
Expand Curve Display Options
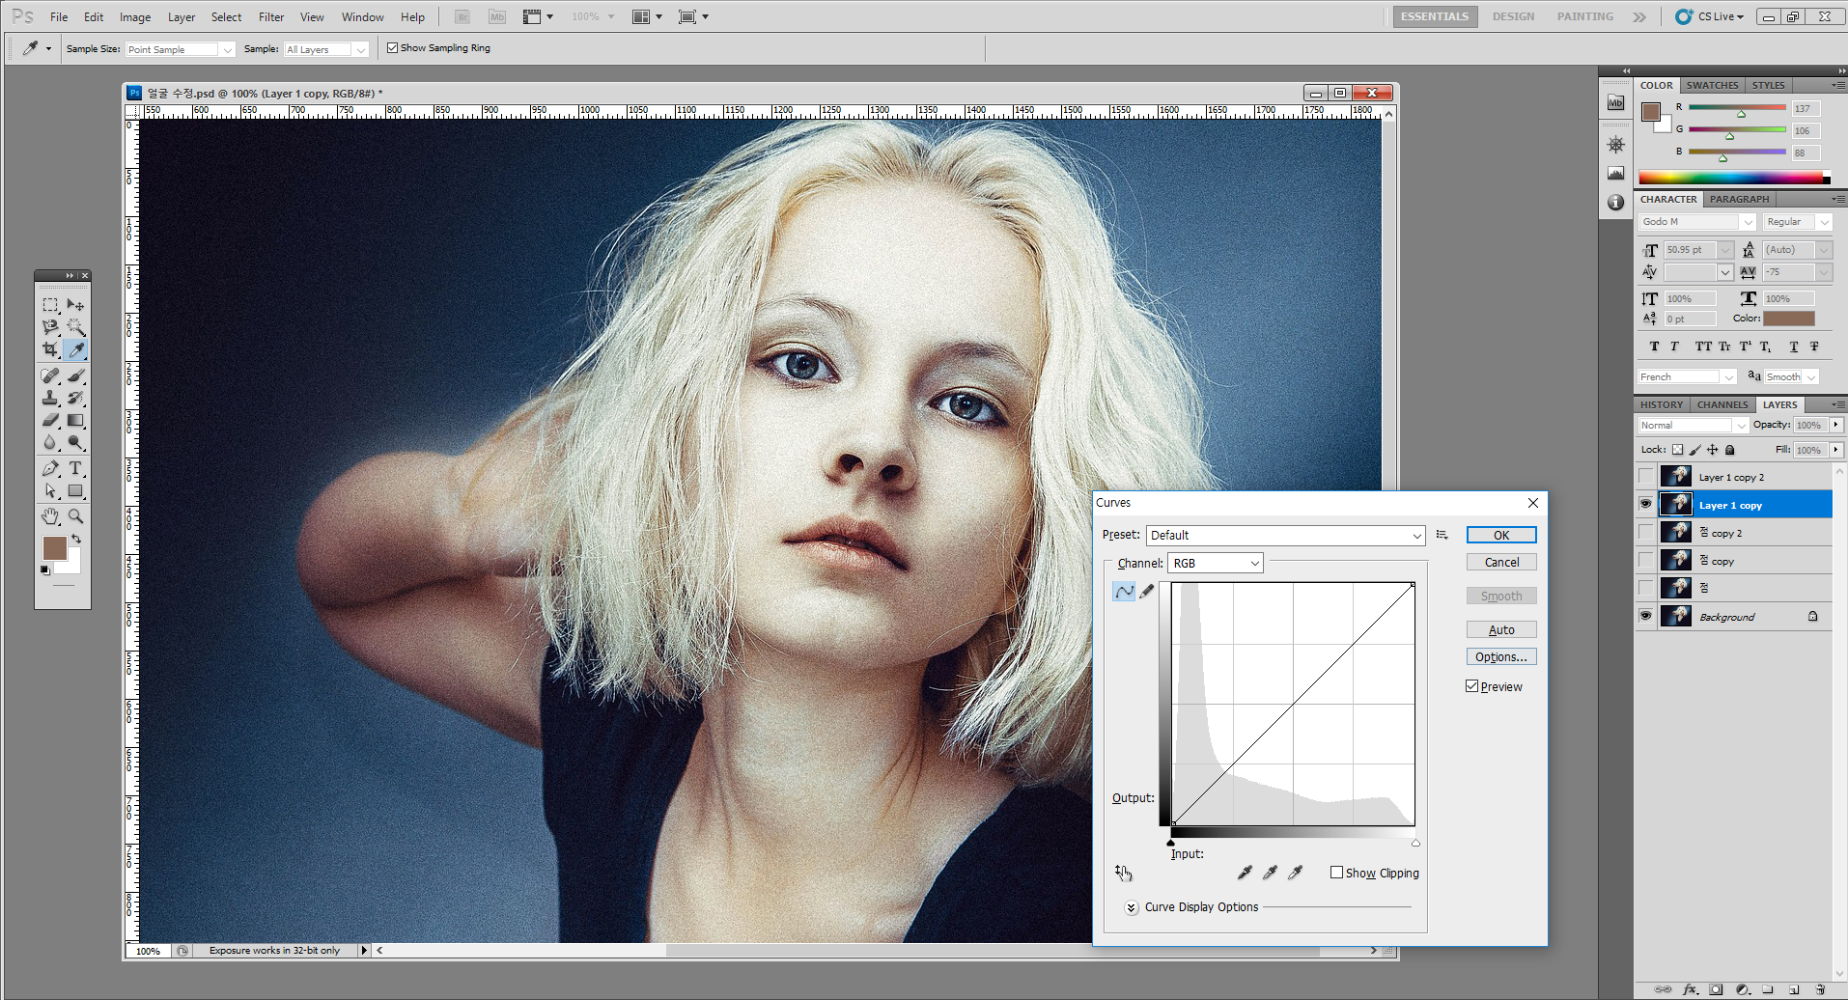click(1132, 907)
